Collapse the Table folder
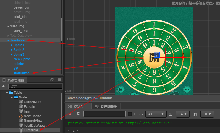Viewport: 220px width, 133px height. pos(7,93)
